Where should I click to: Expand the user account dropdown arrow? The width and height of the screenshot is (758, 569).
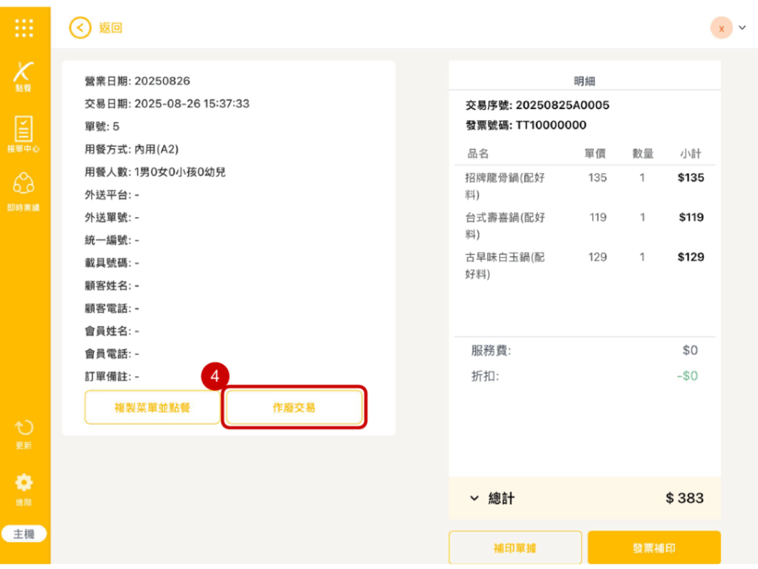(x=742, y=27)
